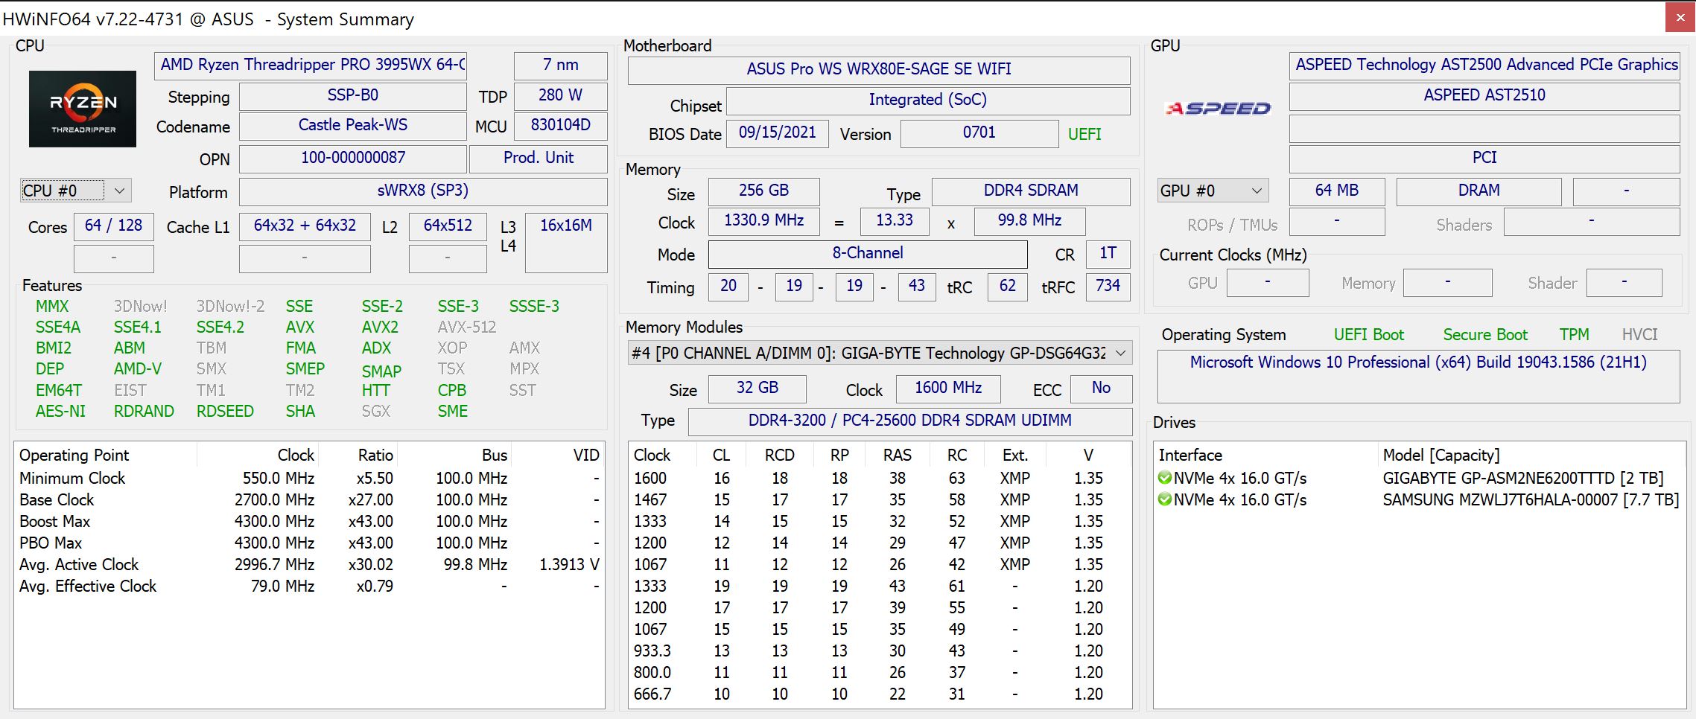The height and width of the screenshot is (719, 1696).
Task: Click the SSE4.2 feature label
Action: pyautogui.click(x=220, y=327)
